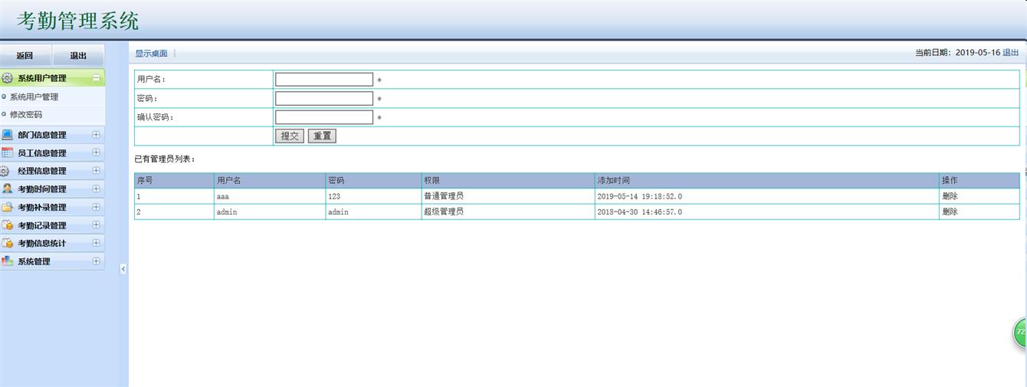Expand 系统管理 with its plus icon
The width and height of the screenshot is (1027, 387).
96,261
